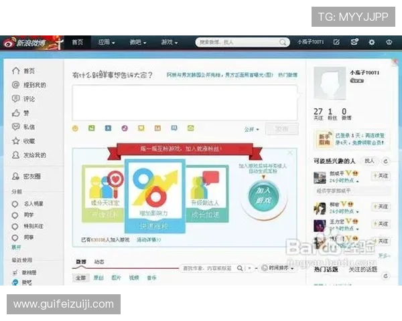Open the 公开 visibility dropdown
402x321 pixels.
tap(251, 129)
